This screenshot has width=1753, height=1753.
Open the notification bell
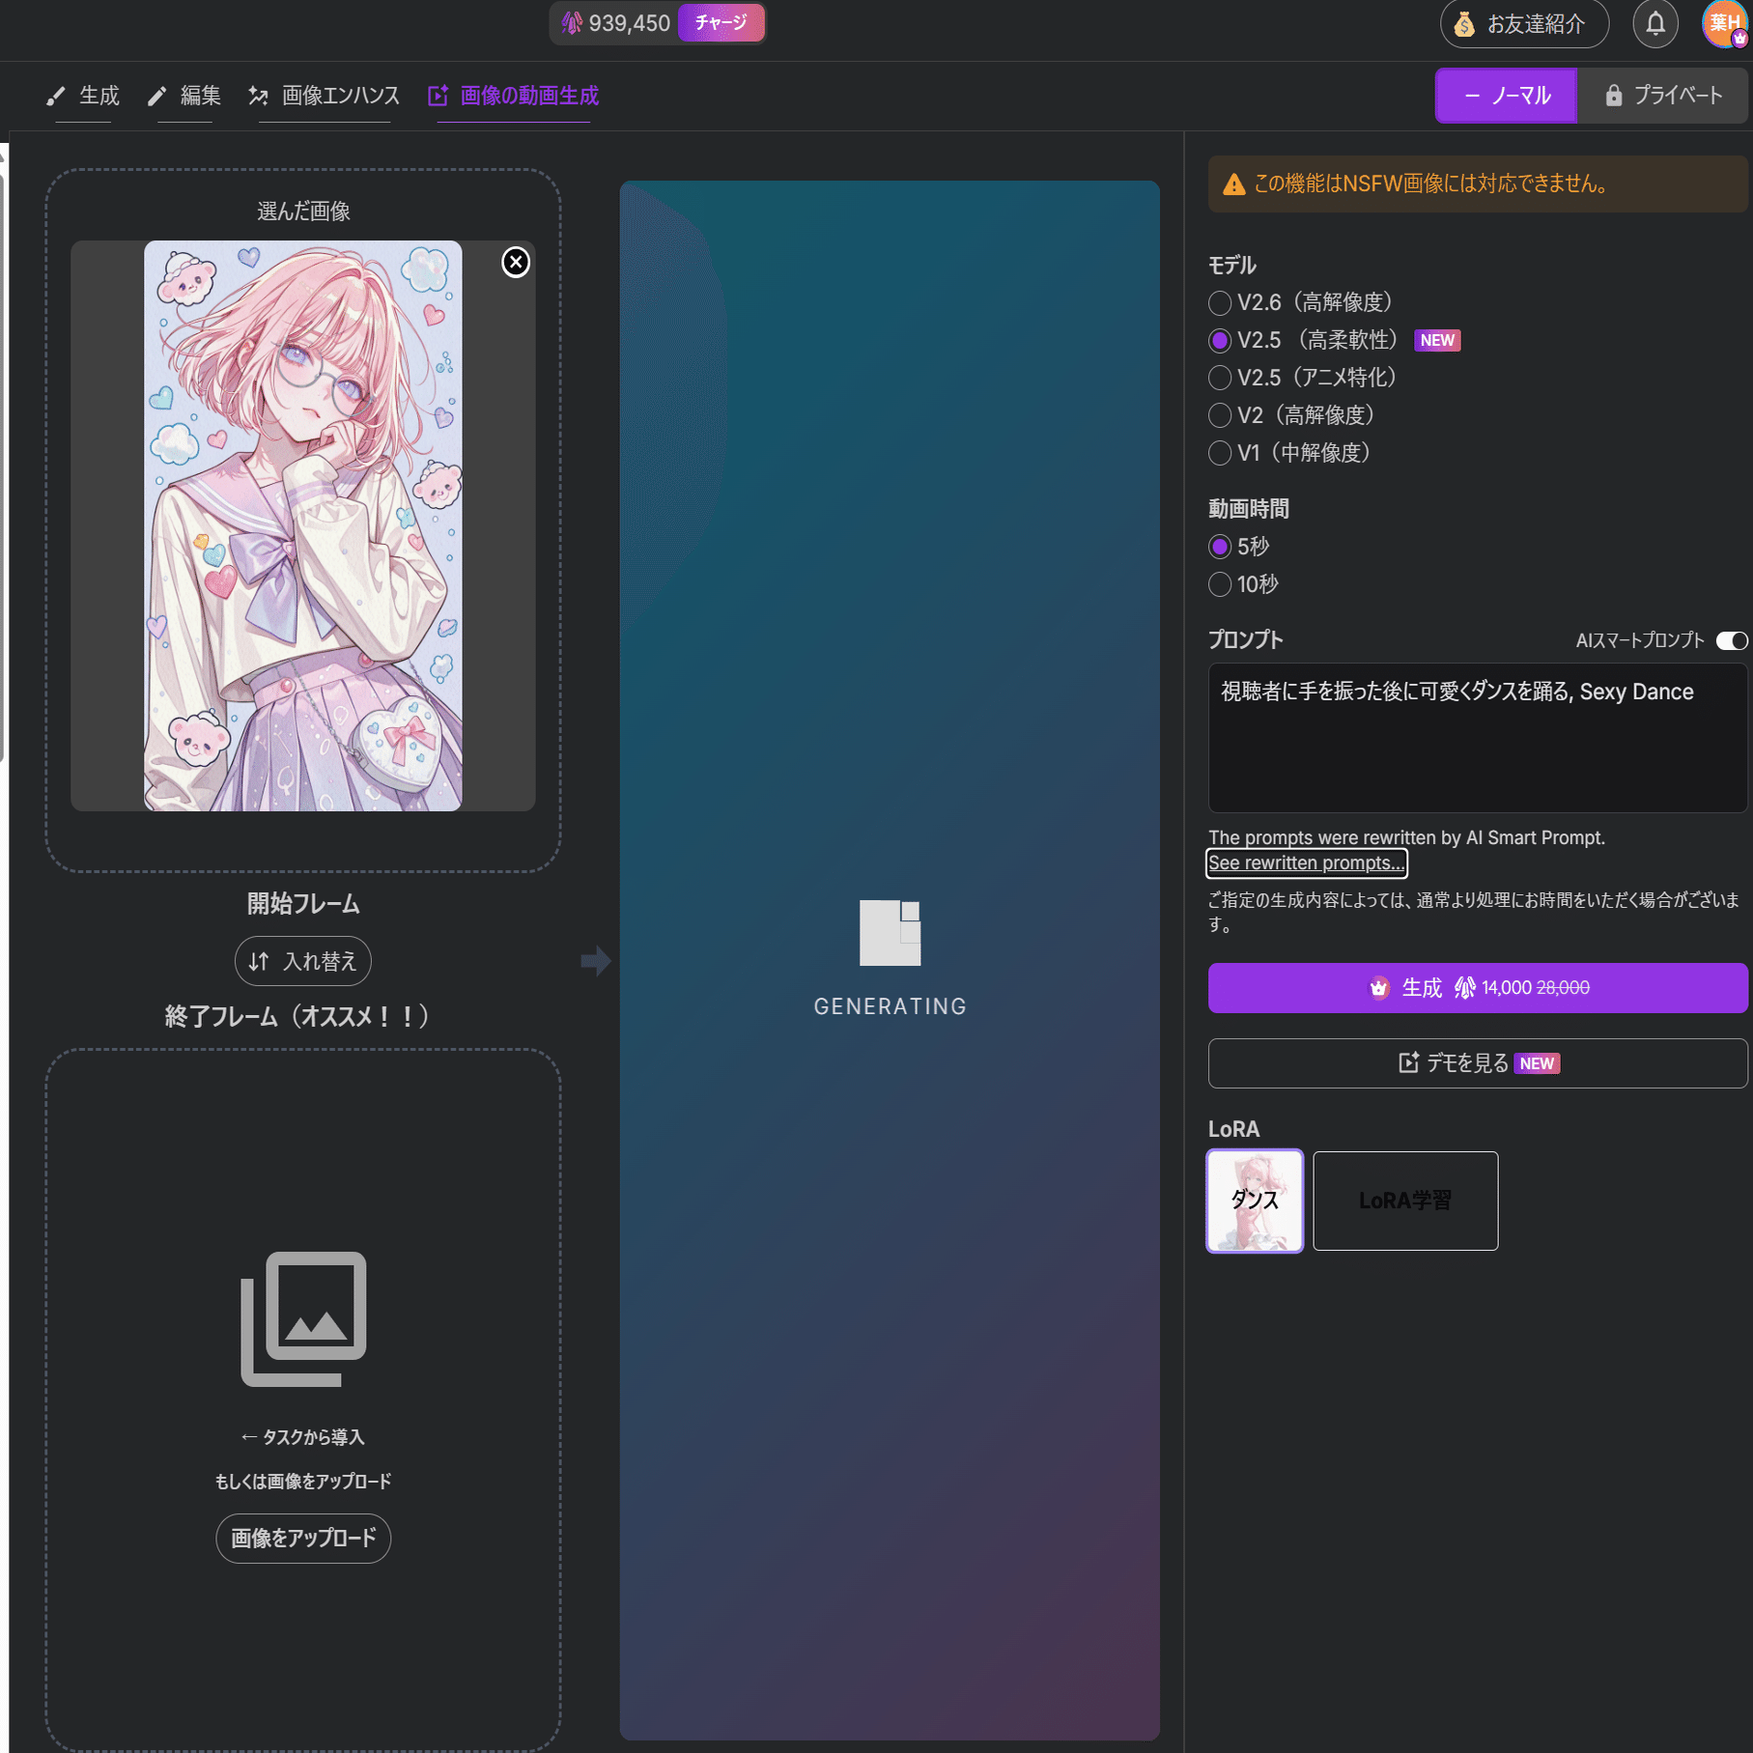tap(1655, 24)
